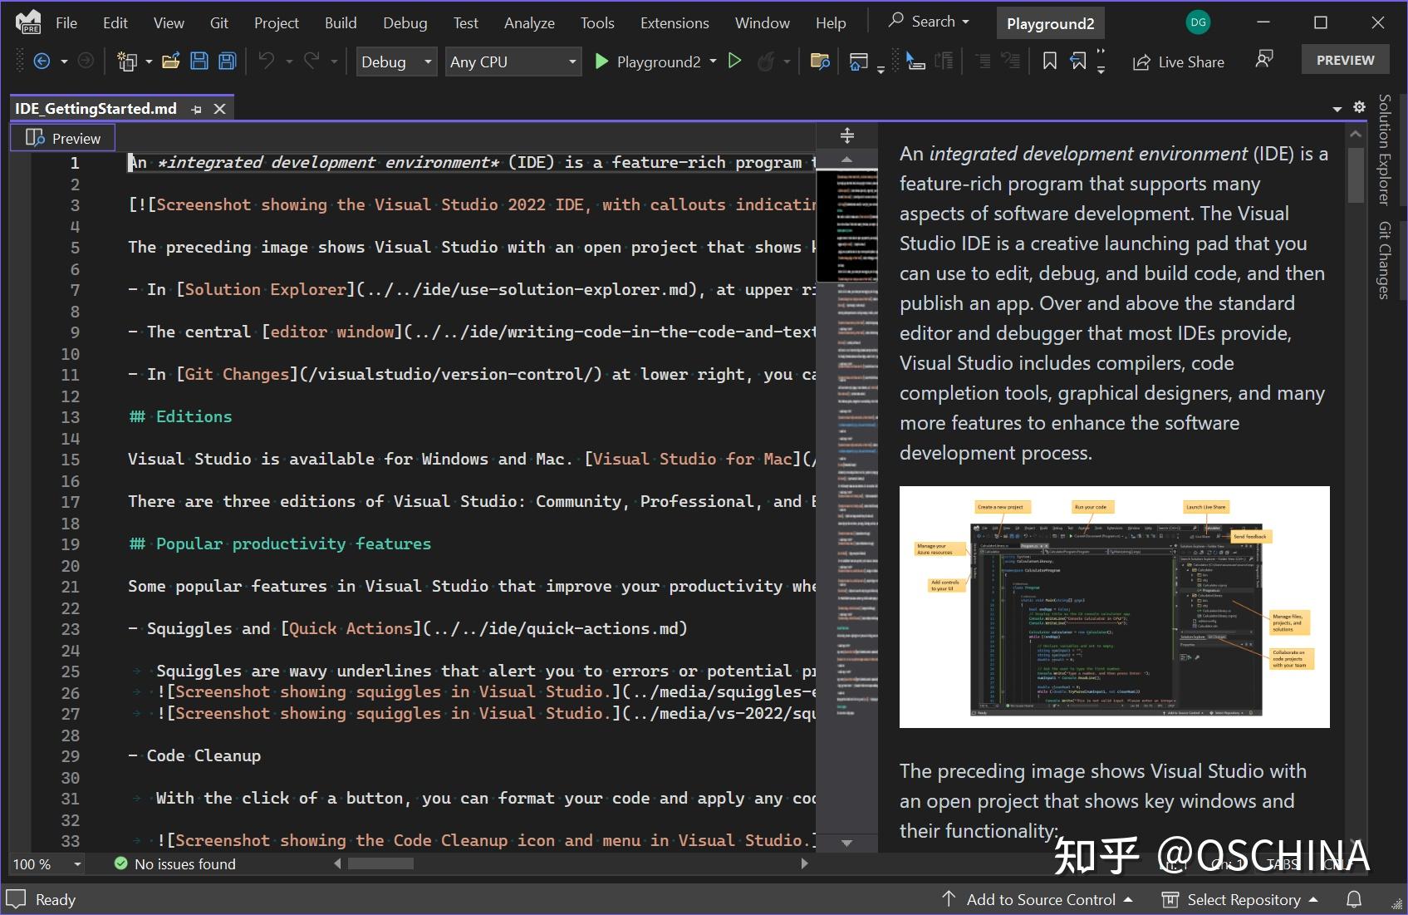Start a Live Share session
Viewport: 1408px width, 915px height.
coord(1178,61)
